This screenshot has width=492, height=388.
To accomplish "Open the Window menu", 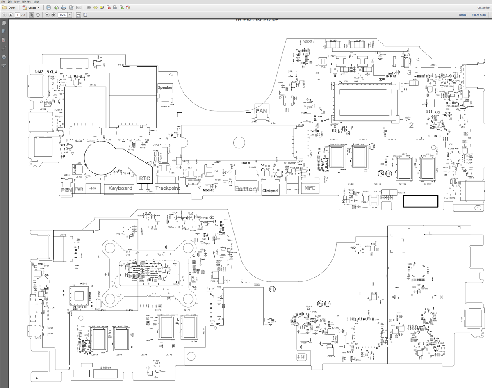I will [27, 2].
